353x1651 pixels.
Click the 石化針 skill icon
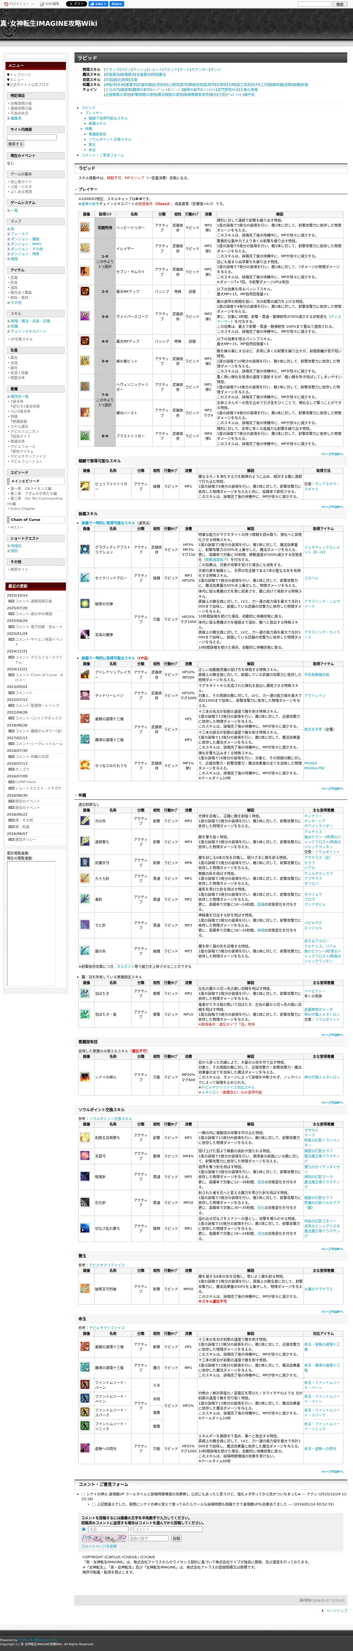(x=85, y=1202)
